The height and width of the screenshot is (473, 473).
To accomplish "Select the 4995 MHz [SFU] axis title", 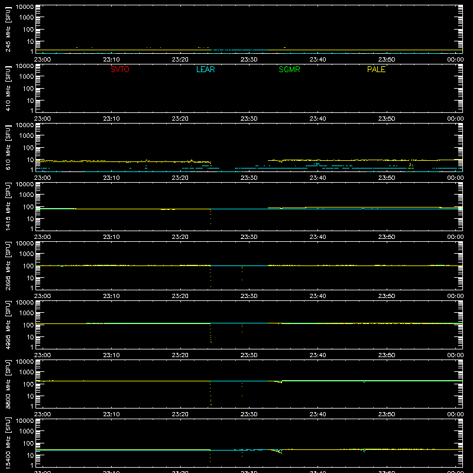I will pos(8,325).
